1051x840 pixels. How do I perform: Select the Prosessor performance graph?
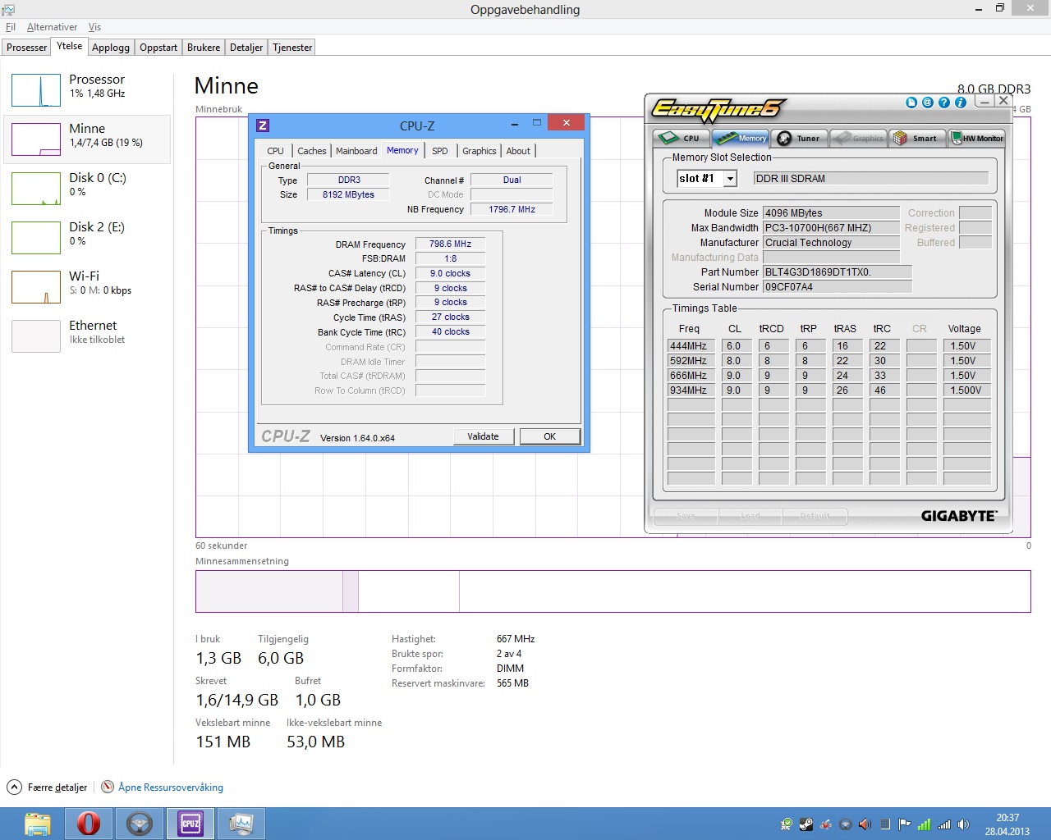(88, 90)
